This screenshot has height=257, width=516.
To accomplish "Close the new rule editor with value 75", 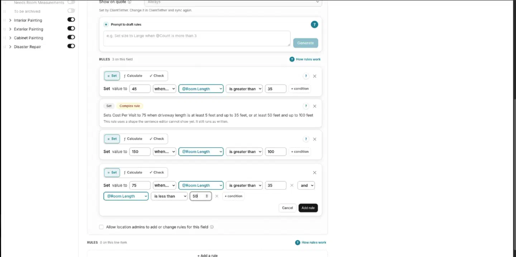I will click(x=315, y=173).
